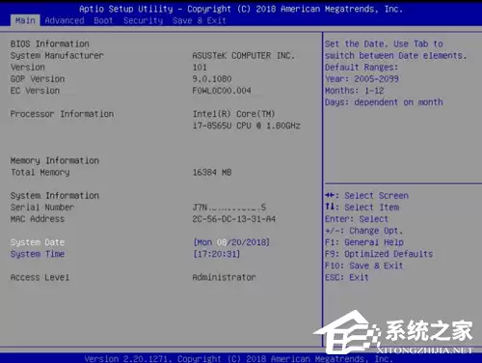Click the BIOS version value 101
This screenshot has width=482, height=363.
(200, 68)
